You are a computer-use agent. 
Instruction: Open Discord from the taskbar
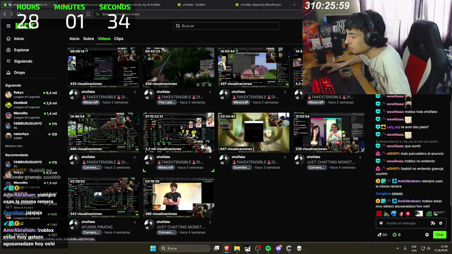point(278,248)
